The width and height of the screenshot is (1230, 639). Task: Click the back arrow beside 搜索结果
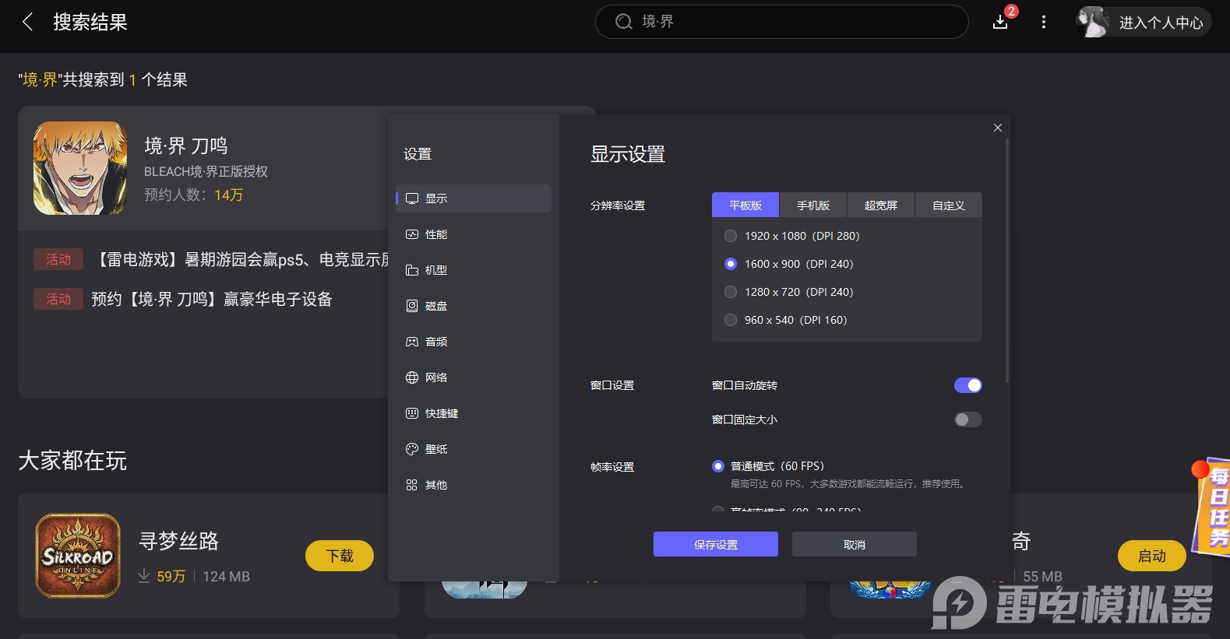pos(28,22)
